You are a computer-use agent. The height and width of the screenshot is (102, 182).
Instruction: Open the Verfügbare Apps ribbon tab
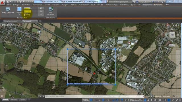(112, 5)
